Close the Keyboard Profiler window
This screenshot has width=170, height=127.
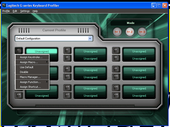click(x=165, y=5)
